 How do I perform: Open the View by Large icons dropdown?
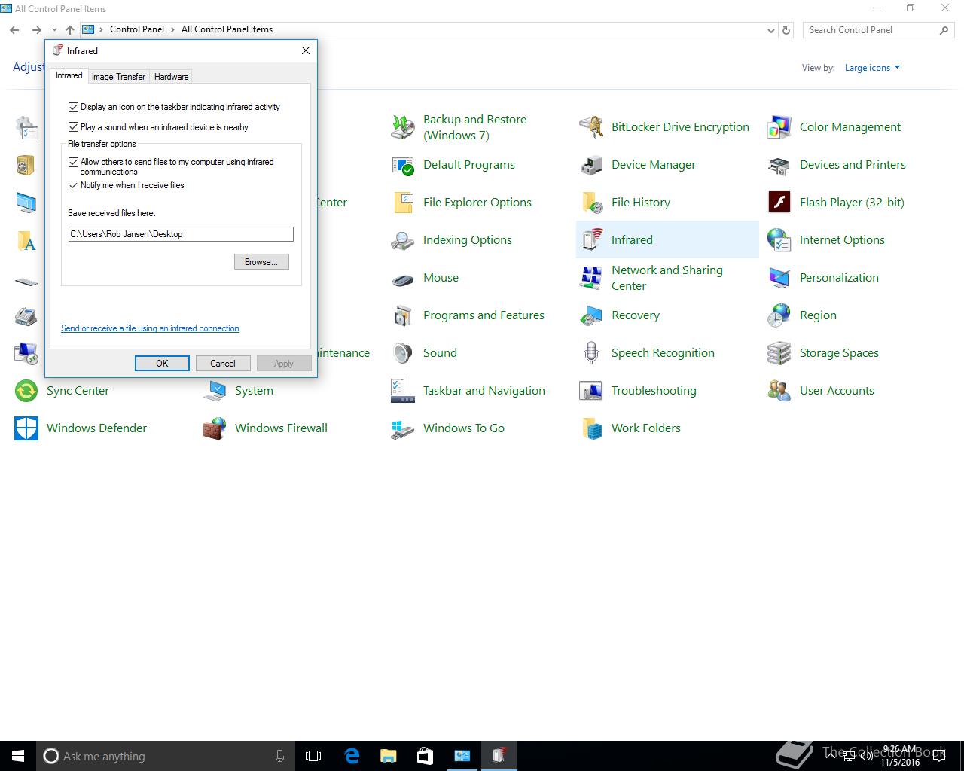click(x=872, y=68)
